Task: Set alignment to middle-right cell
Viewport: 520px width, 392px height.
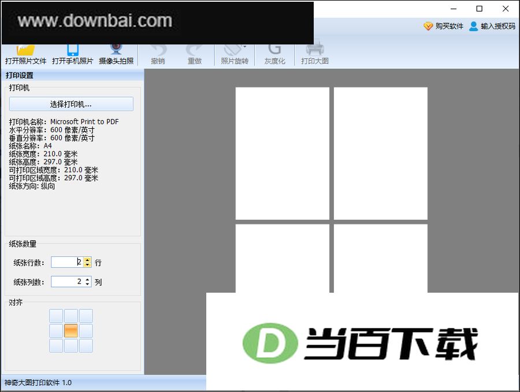Action: 86,331
